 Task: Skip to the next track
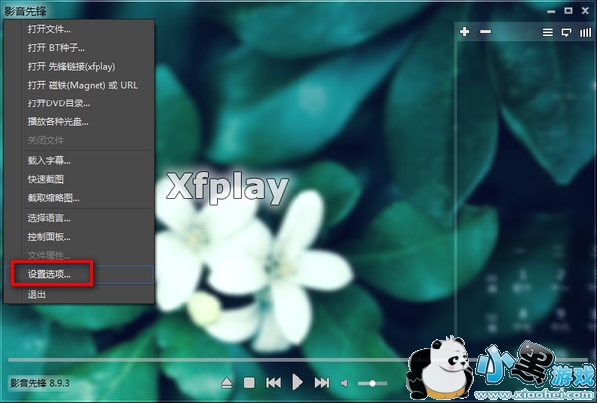[322, 383]
